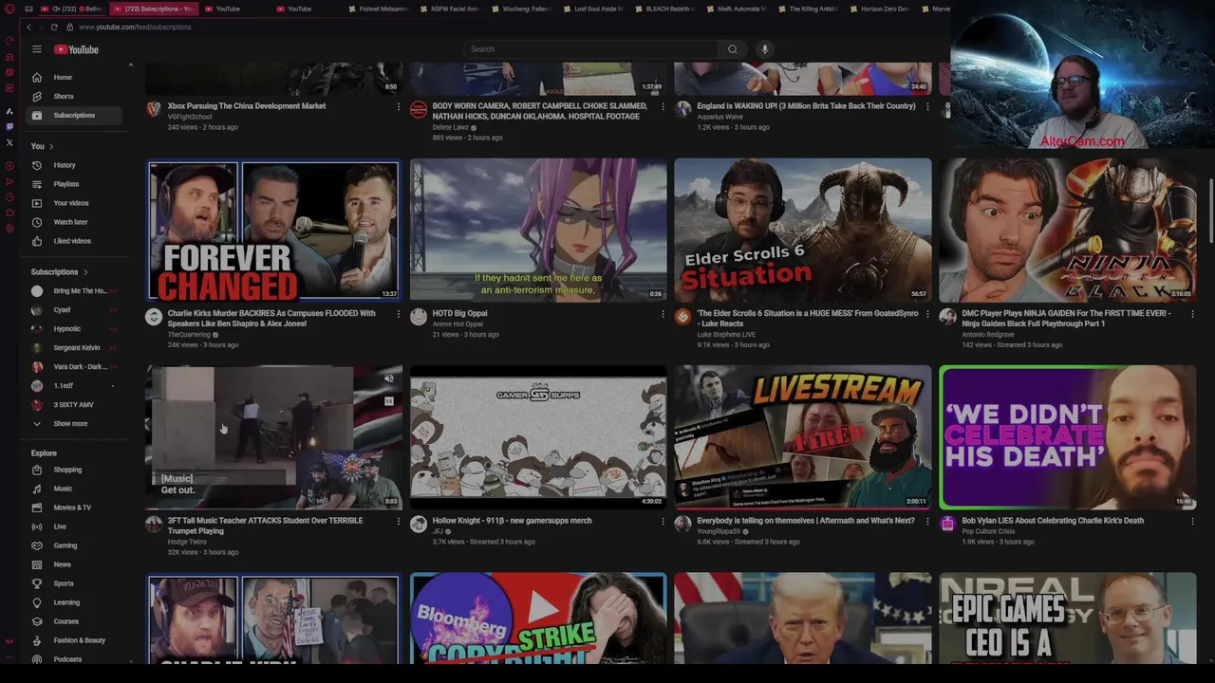This screenshot has height=683, width=1215.
Task: Expand the Subscriptions section header chevron
Action: (x=85, y=272)
